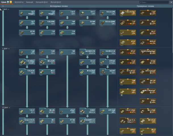
Task: Collapse the II ранг section
Action: click(x=6, y=49)
